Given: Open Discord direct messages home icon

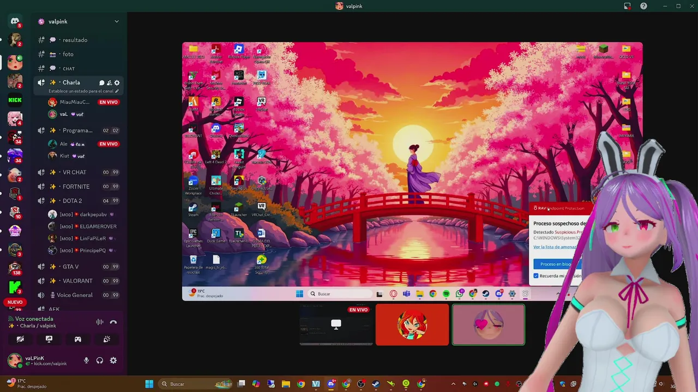Looking at the screenshot, I should 15,21.
